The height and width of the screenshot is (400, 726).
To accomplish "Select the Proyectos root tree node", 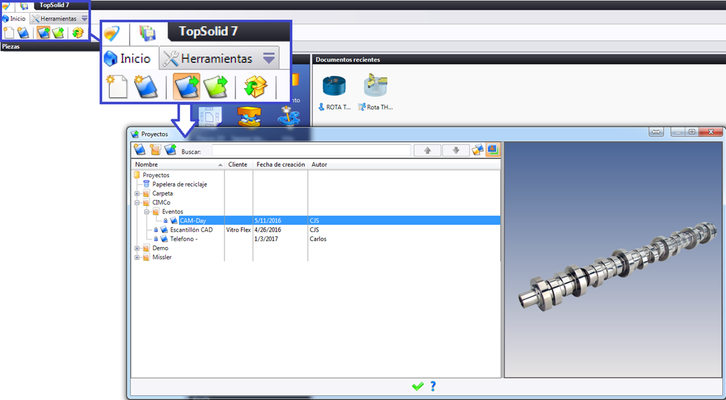I will coord(155,175).
